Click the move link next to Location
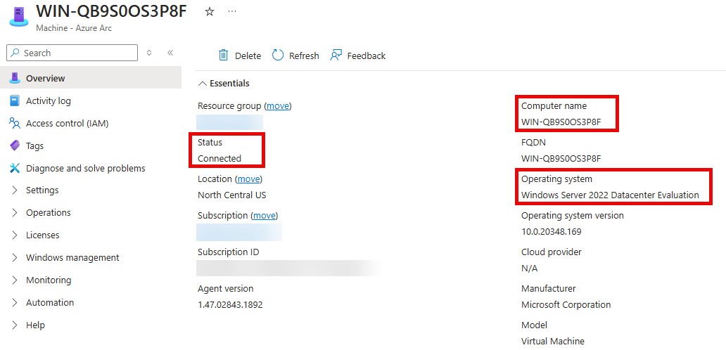The image size is (726, 350). [x=248, y=179]
